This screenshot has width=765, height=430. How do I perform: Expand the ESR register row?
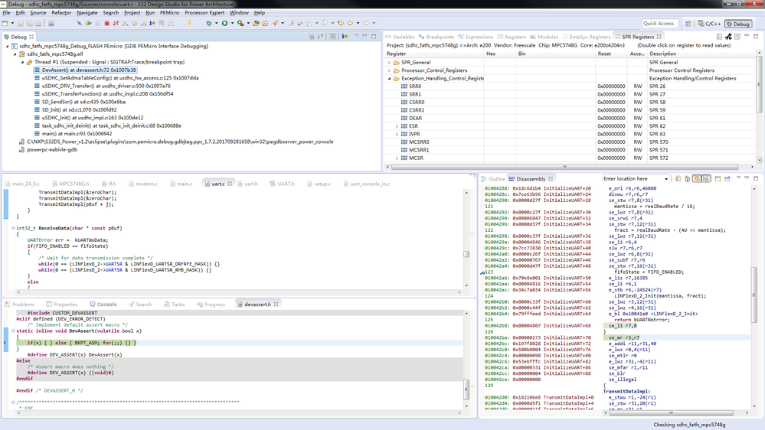(397, 126)
